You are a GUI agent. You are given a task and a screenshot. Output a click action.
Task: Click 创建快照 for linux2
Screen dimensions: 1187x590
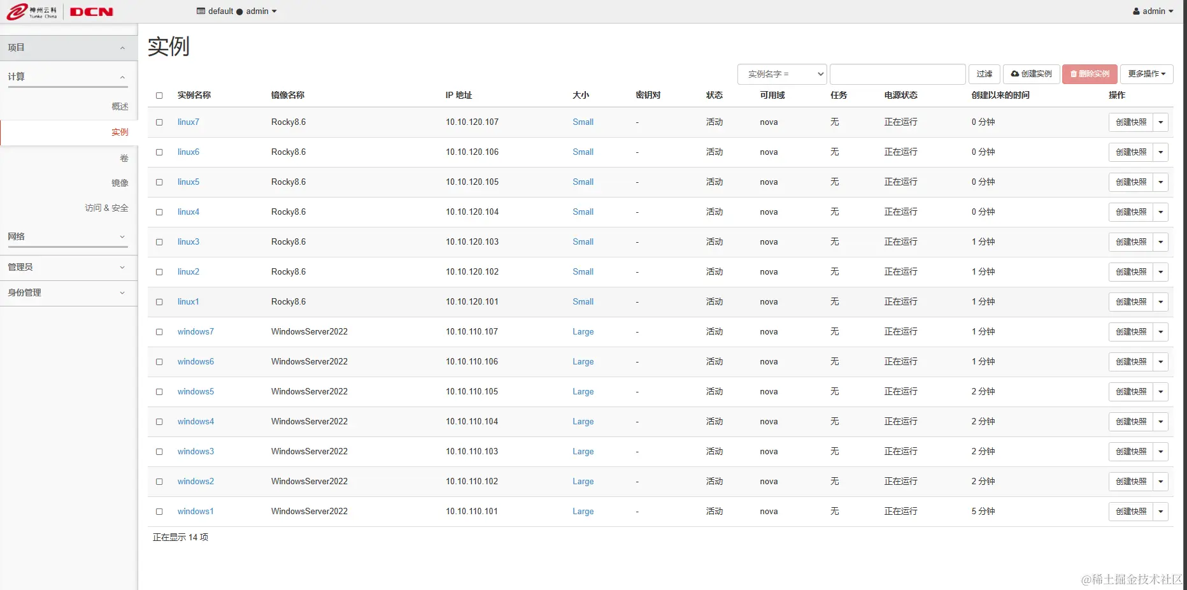pyautogui.click(x=1131, y=272)
